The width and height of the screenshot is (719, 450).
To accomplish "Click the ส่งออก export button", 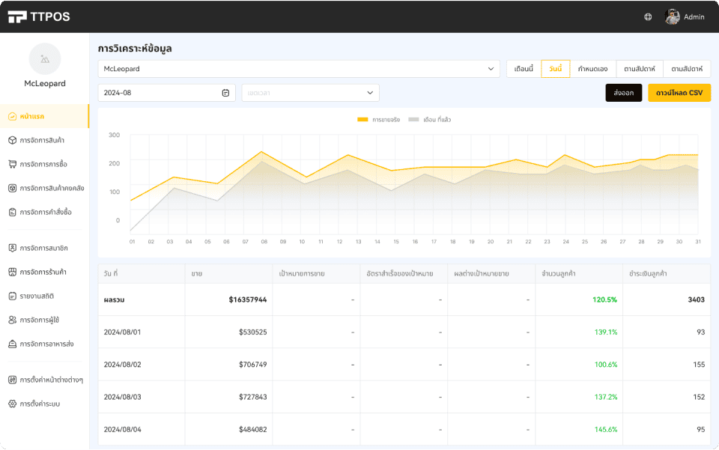I will 624,93.
